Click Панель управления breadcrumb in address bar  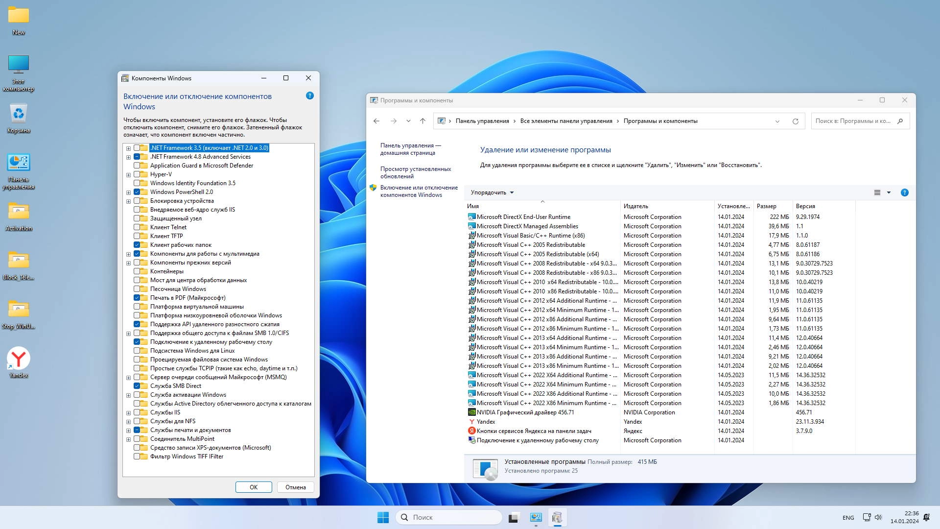click(482, 121)
